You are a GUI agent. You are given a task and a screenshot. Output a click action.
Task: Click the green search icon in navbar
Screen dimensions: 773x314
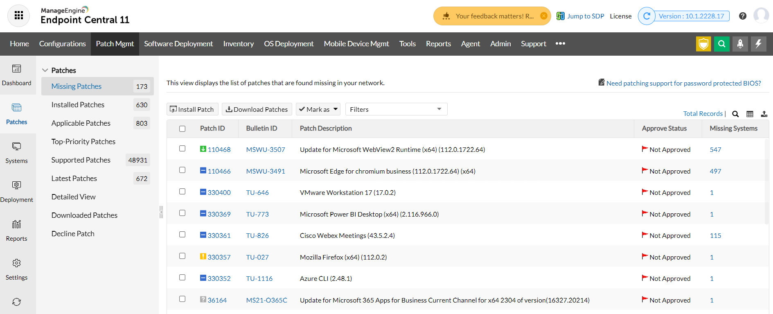tap(722, 44)
